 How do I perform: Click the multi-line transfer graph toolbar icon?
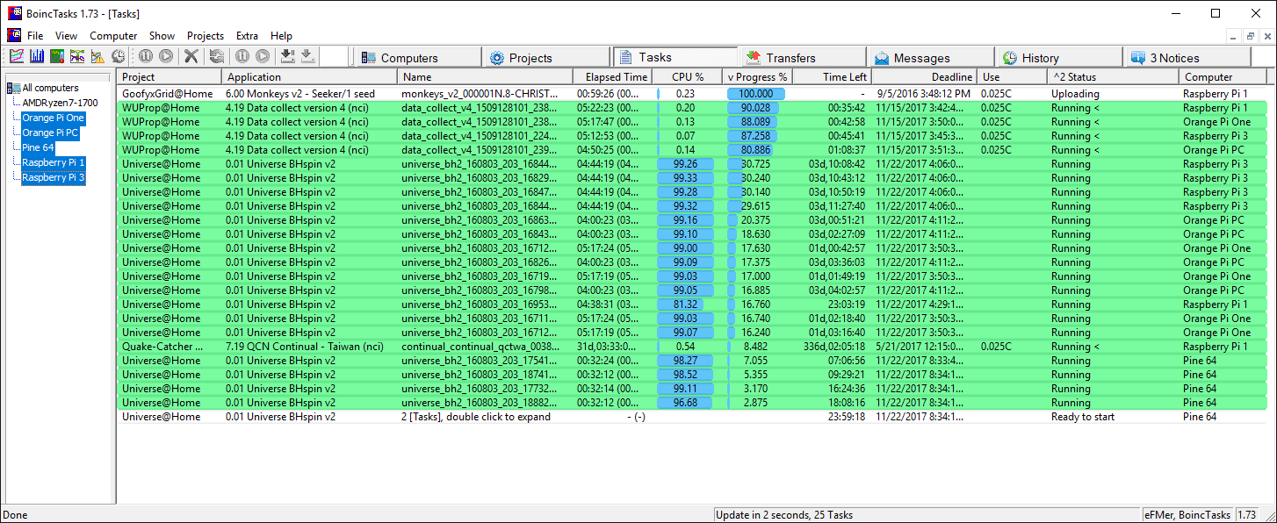point(77,56)
